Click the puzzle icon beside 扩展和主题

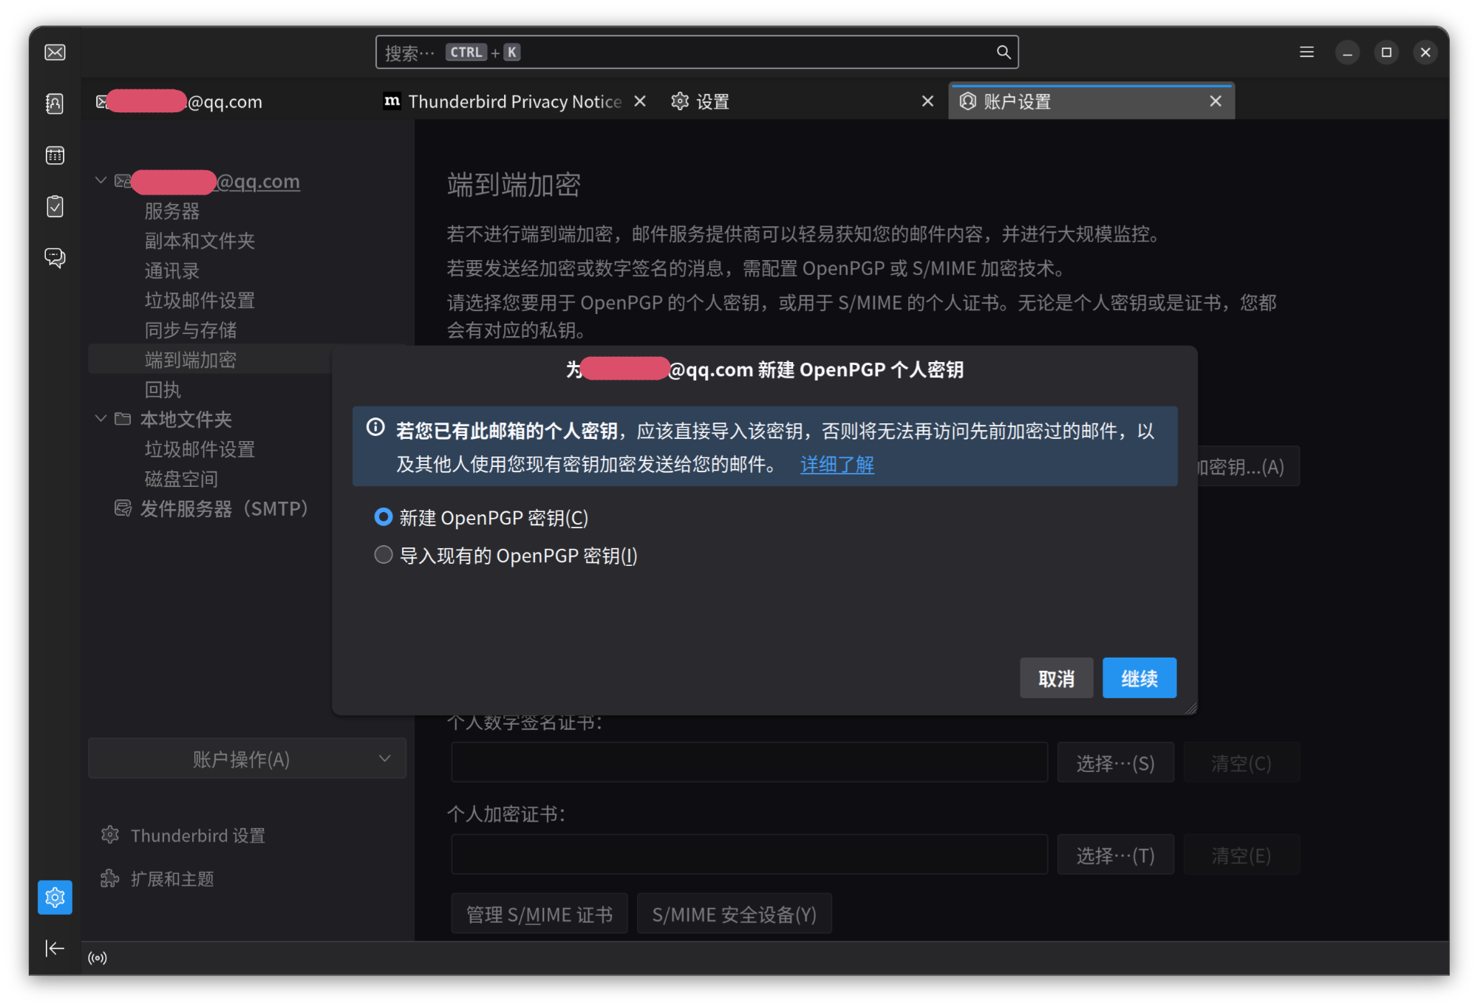click(110, 878)
